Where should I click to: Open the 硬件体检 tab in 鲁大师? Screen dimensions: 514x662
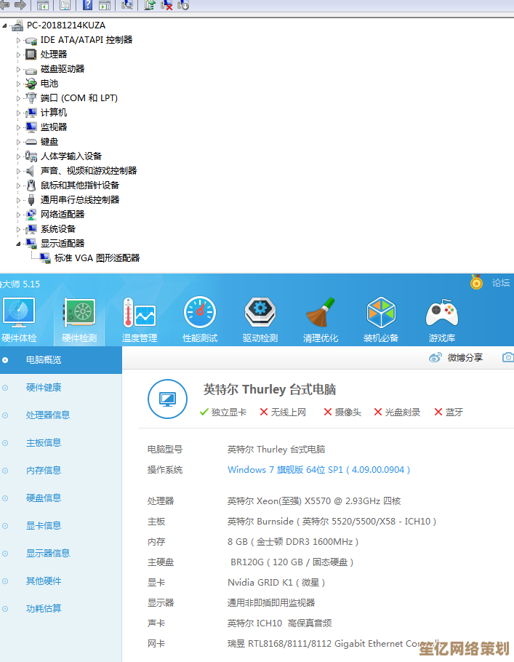(x=19, y=319)
